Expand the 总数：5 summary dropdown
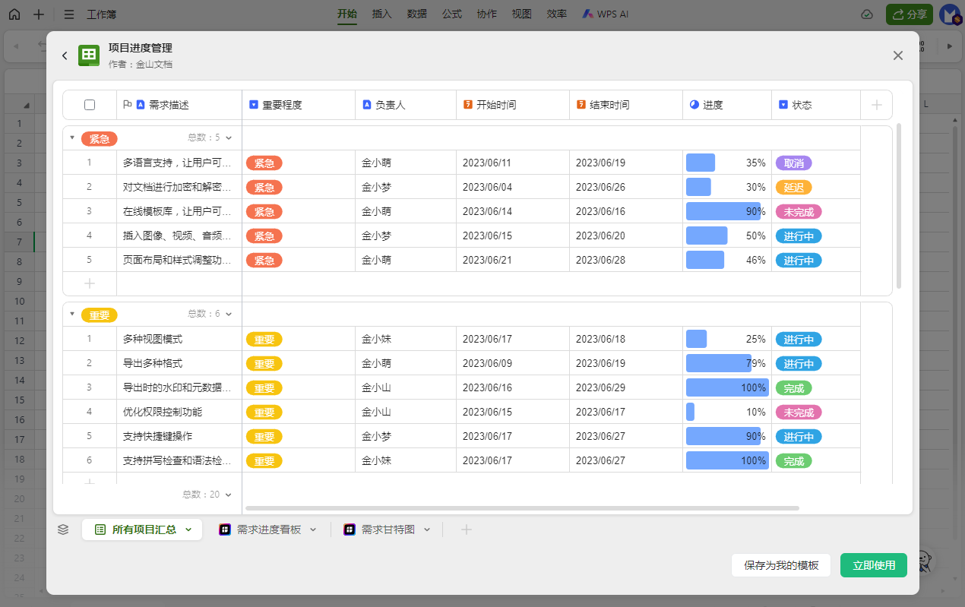 click(228, 138)
